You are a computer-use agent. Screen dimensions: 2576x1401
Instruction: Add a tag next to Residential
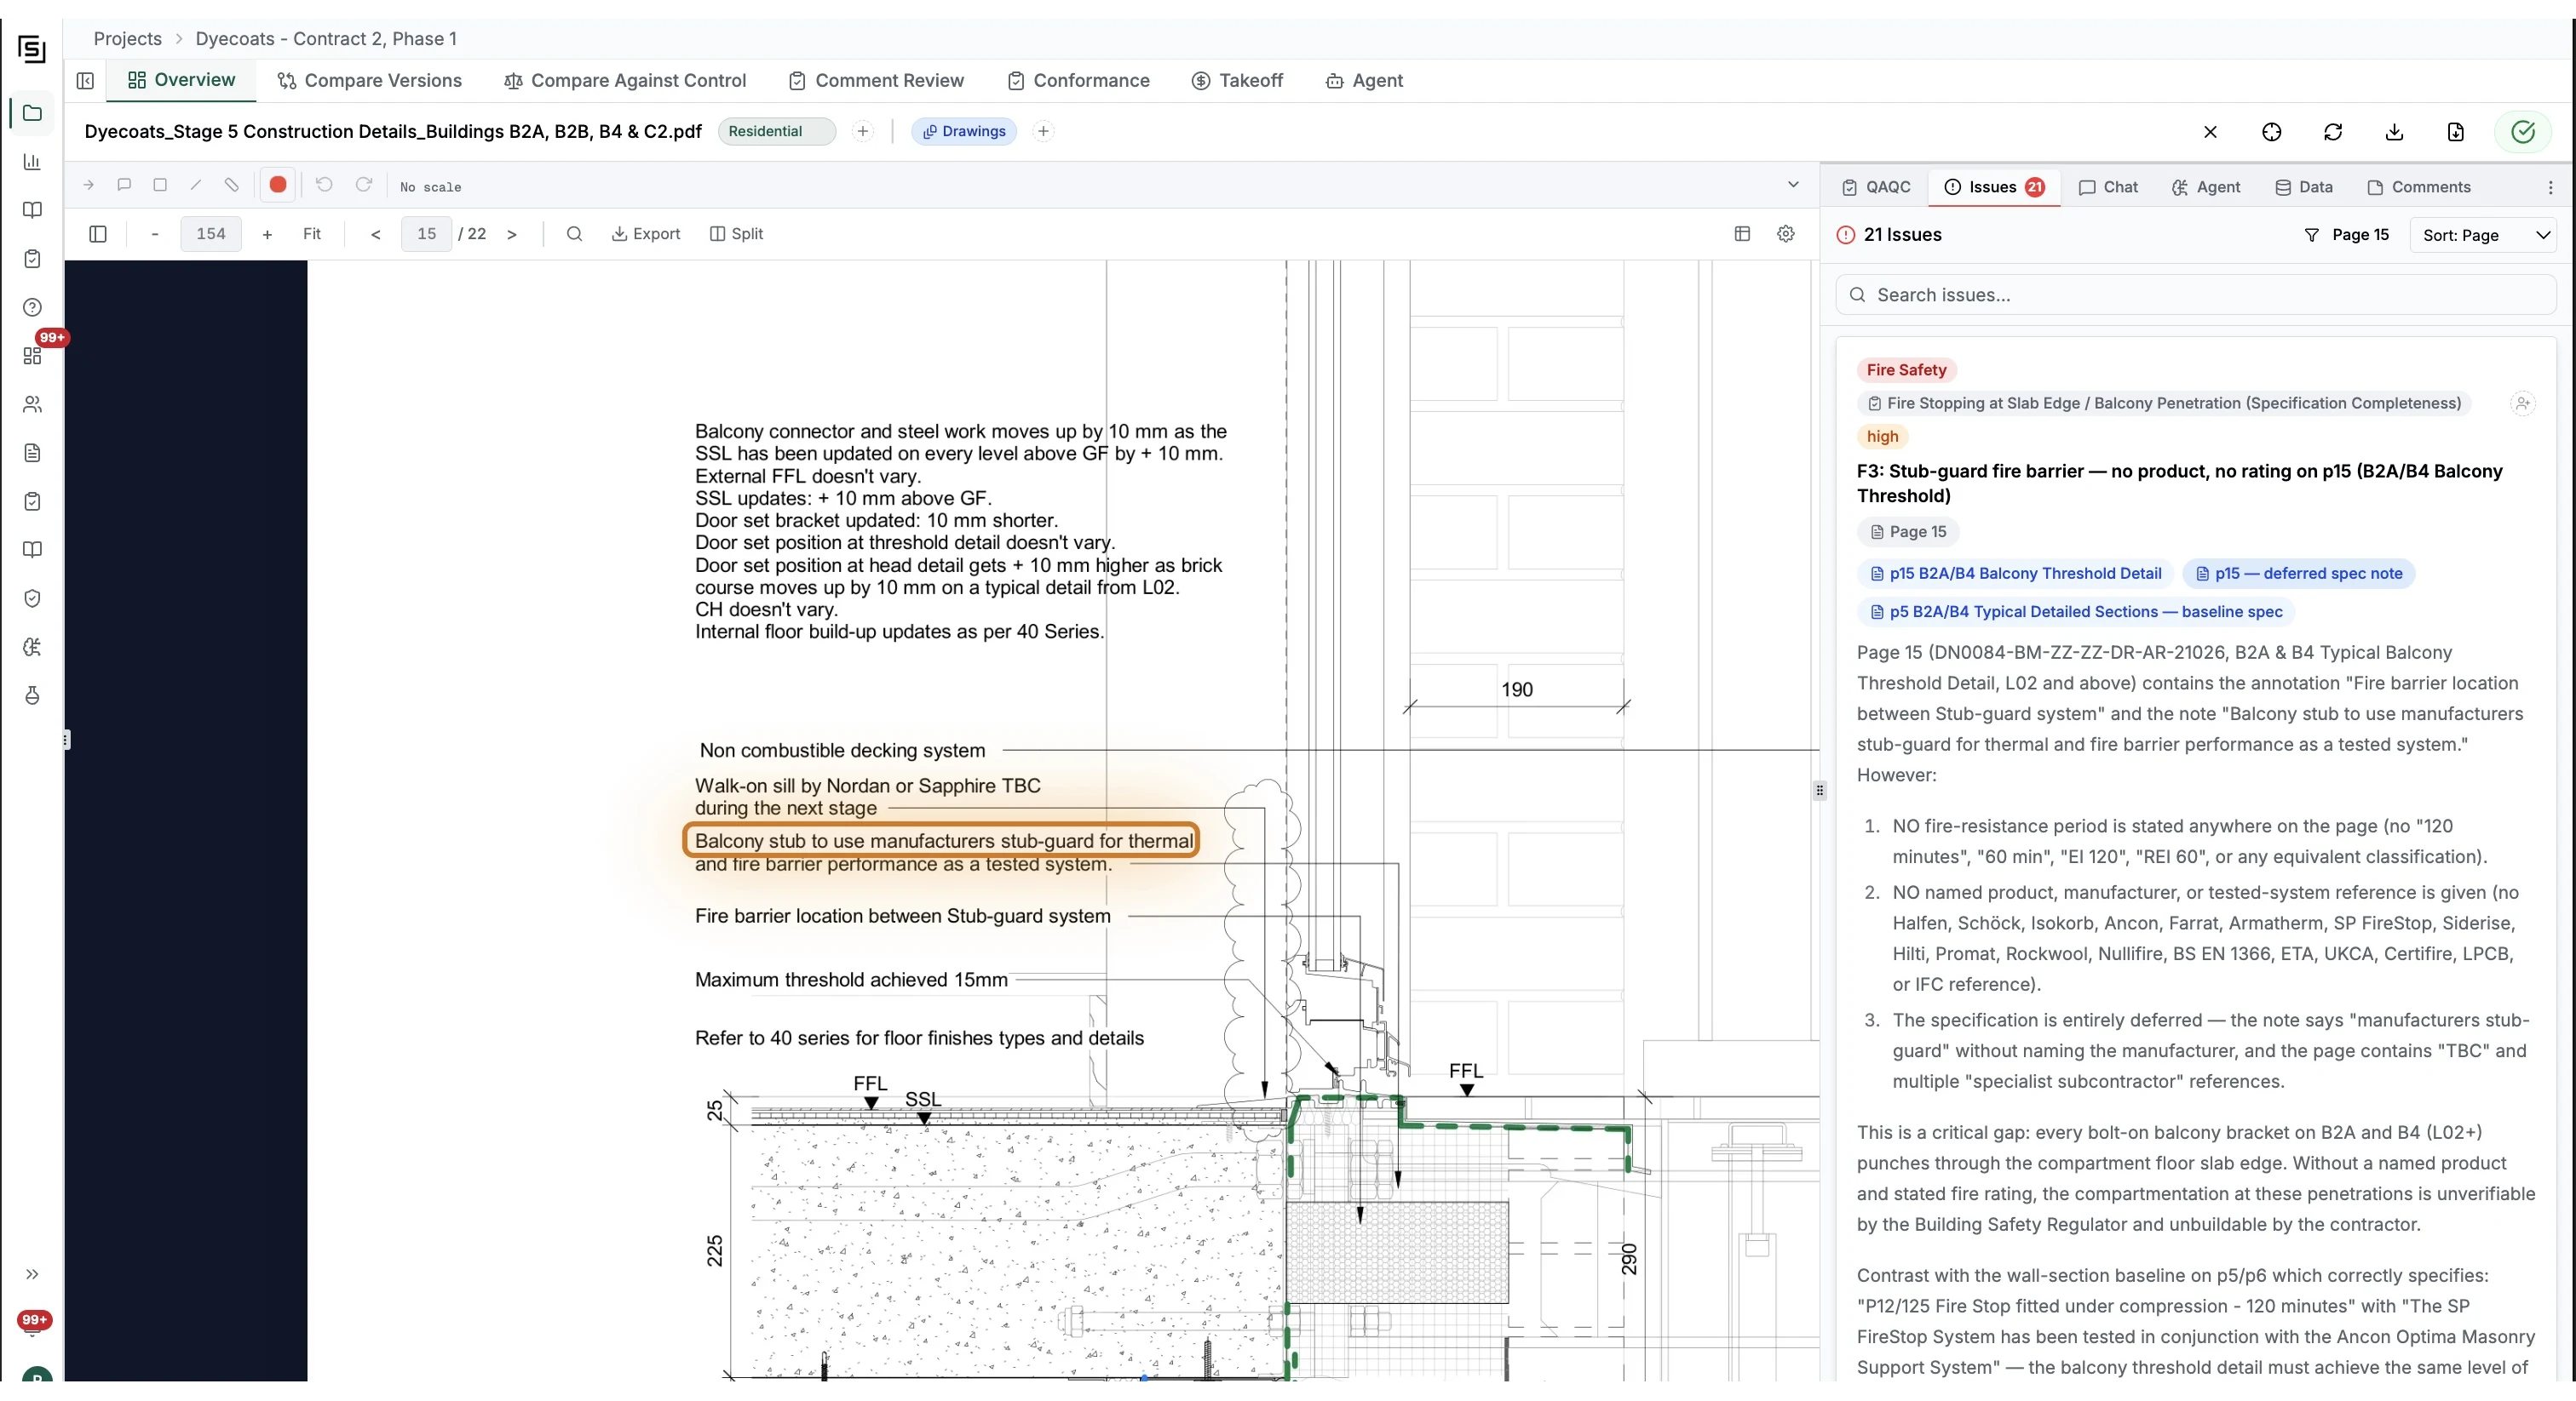pos(863,131)
